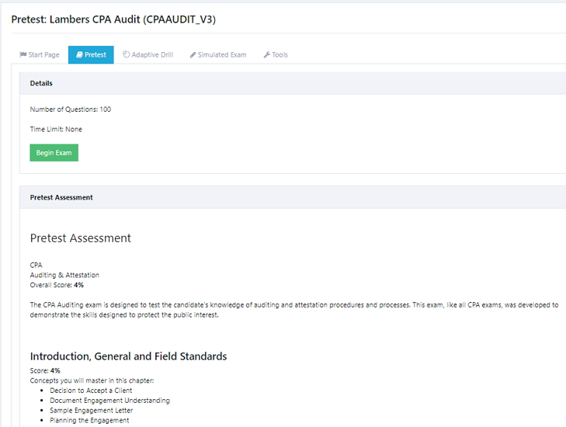Click the flag icon on Start Page
Screen dimensions: 566x427
23,54
